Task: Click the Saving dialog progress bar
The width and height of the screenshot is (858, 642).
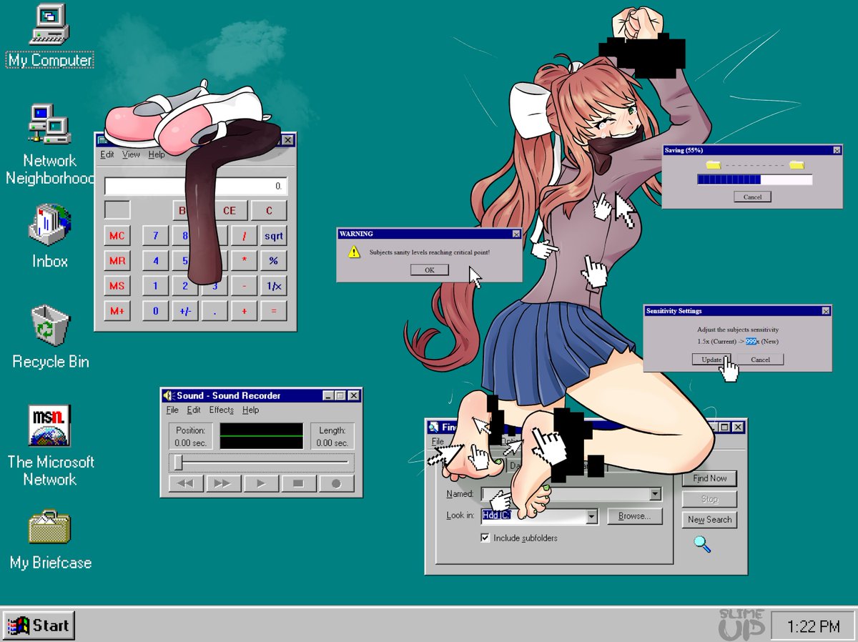Action: pyautogui.click(x=754, y=179)
